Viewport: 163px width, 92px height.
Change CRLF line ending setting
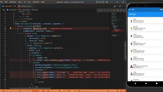pyautogui.click(x=41, y=91)
